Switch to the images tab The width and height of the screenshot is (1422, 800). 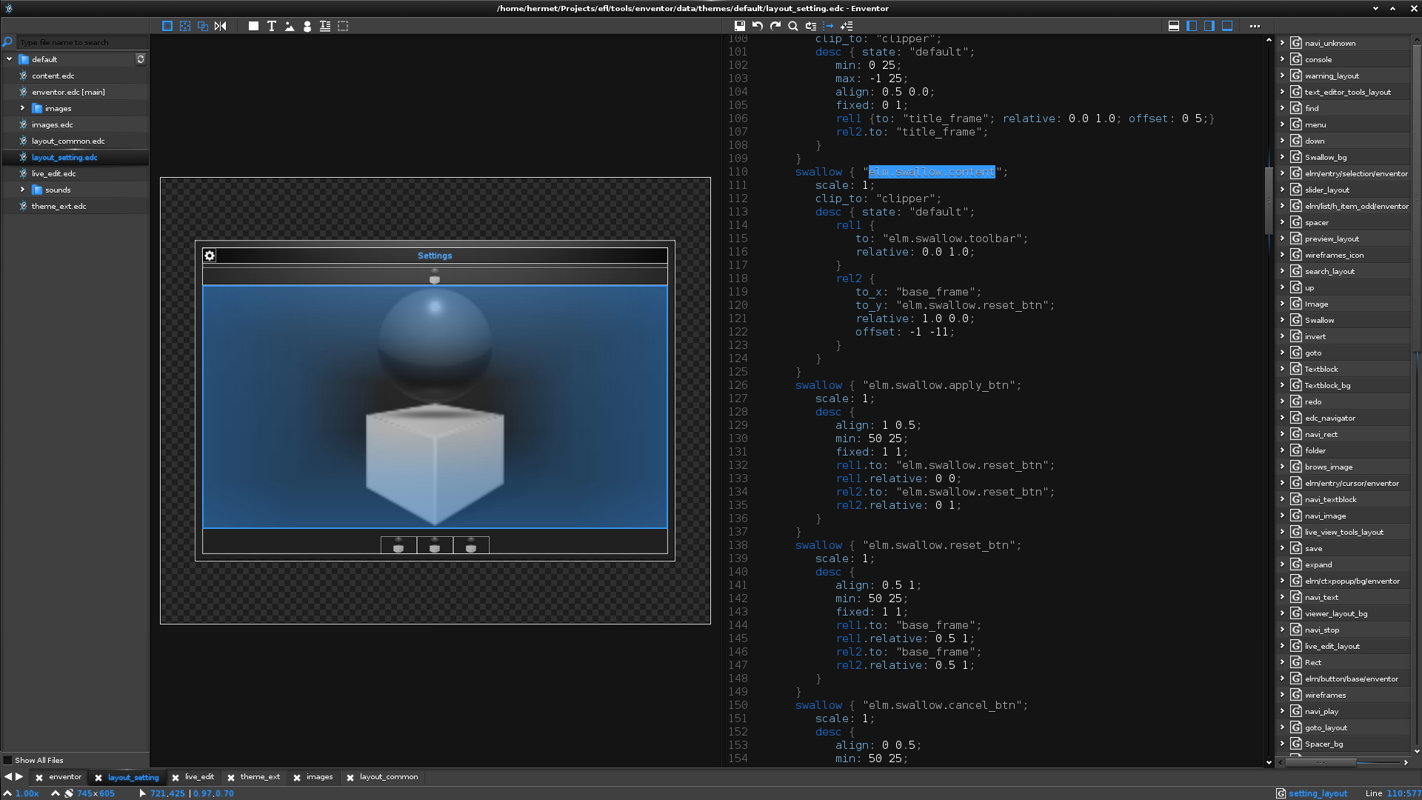(x=319, y=777)
